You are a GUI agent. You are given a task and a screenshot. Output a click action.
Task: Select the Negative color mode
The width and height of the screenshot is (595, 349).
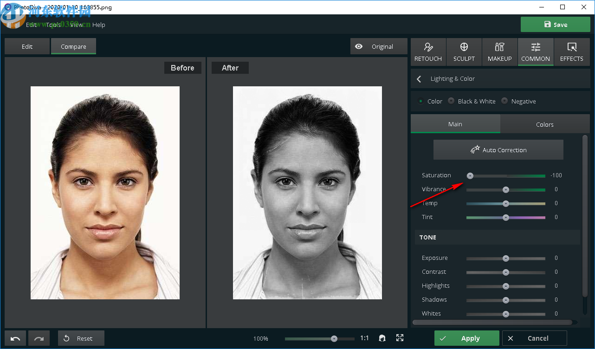504,101
